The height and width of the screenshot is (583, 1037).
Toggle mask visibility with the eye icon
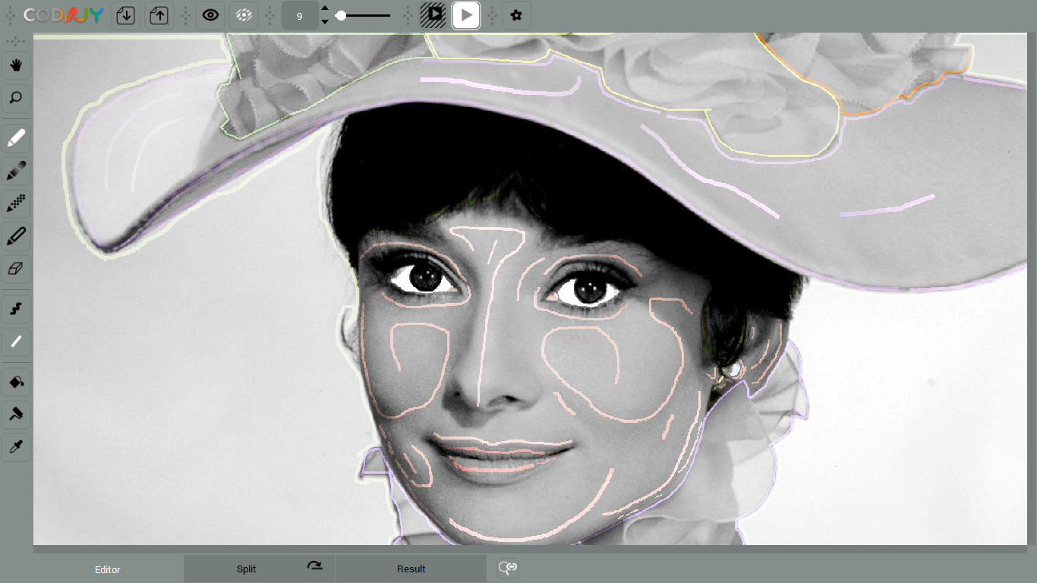pos(210,15)
